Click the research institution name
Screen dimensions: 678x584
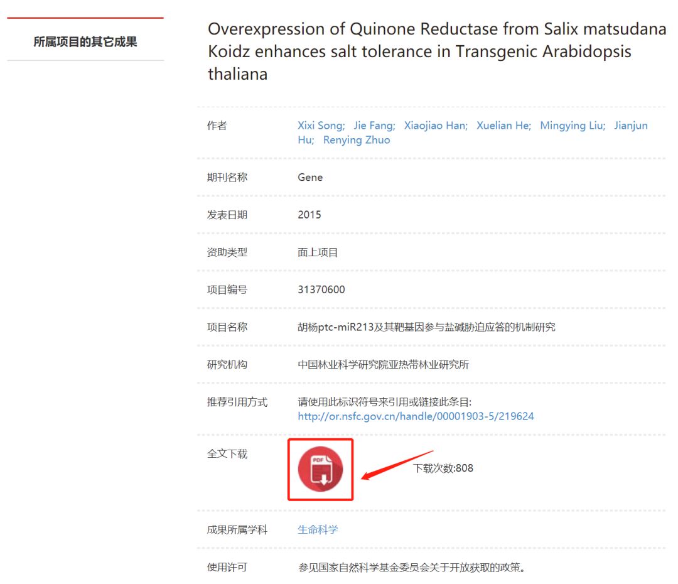383,365
